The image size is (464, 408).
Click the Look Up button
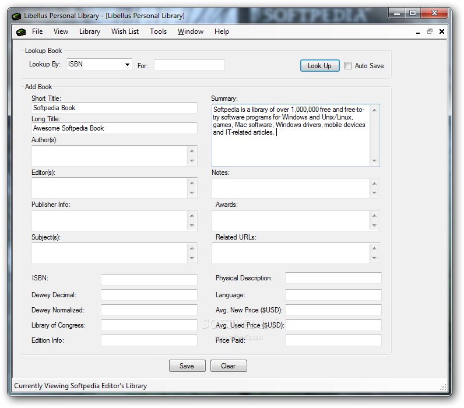click(319, 66)
